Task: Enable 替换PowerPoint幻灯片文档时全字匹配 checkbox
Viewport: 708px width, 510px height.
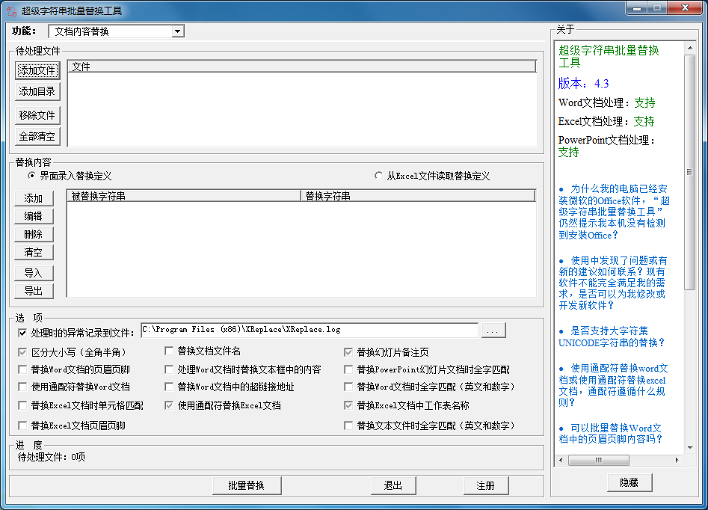Action: pos(348,369)
